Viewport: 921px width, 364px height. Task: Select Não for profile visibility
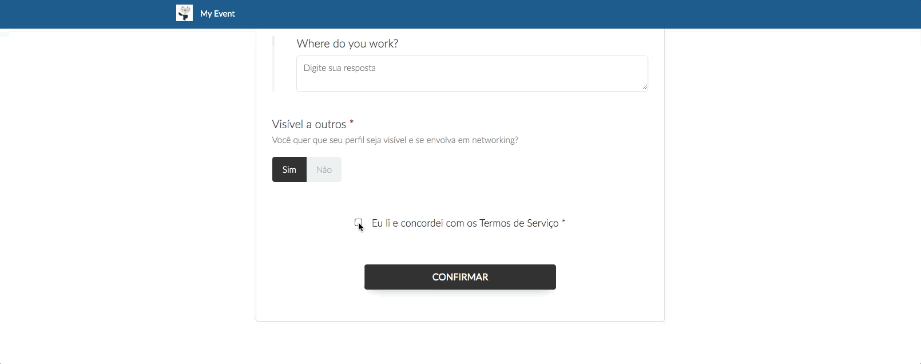tap(324, 169)
